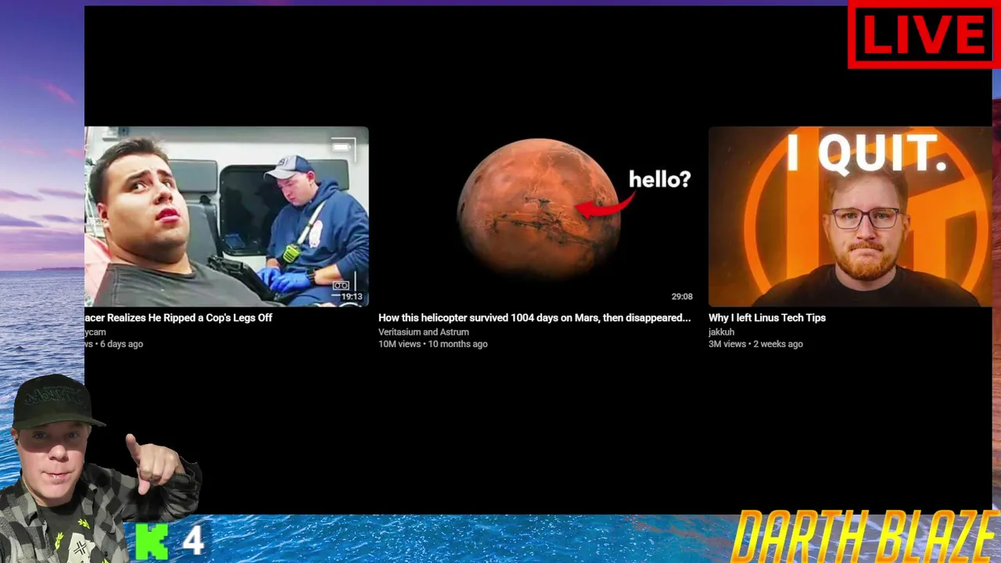Click title ending 'Ripped a Cop's Legs Off'
This screenshot has height=563, width=1001.
(178, 318)
